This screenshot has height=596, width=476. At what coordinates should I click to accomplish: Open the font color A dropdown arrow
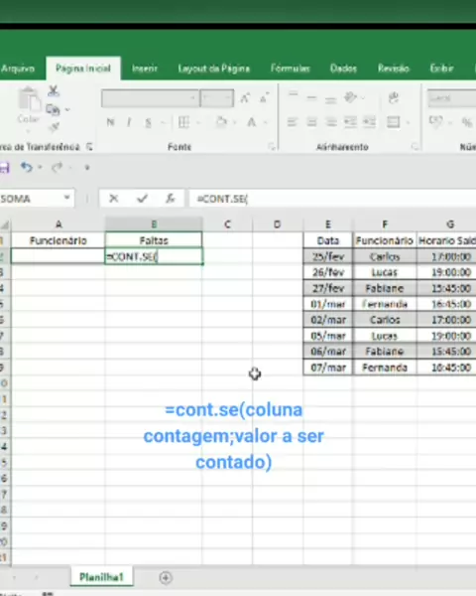pos(266,122)
